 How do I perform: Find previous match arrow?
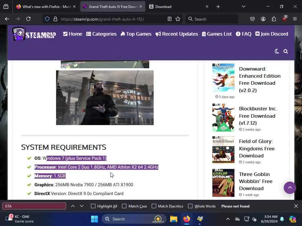tap(73, 206)
